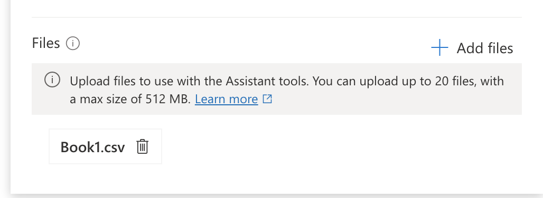Show the Files tooltip via the circled i

pos(73,44)
